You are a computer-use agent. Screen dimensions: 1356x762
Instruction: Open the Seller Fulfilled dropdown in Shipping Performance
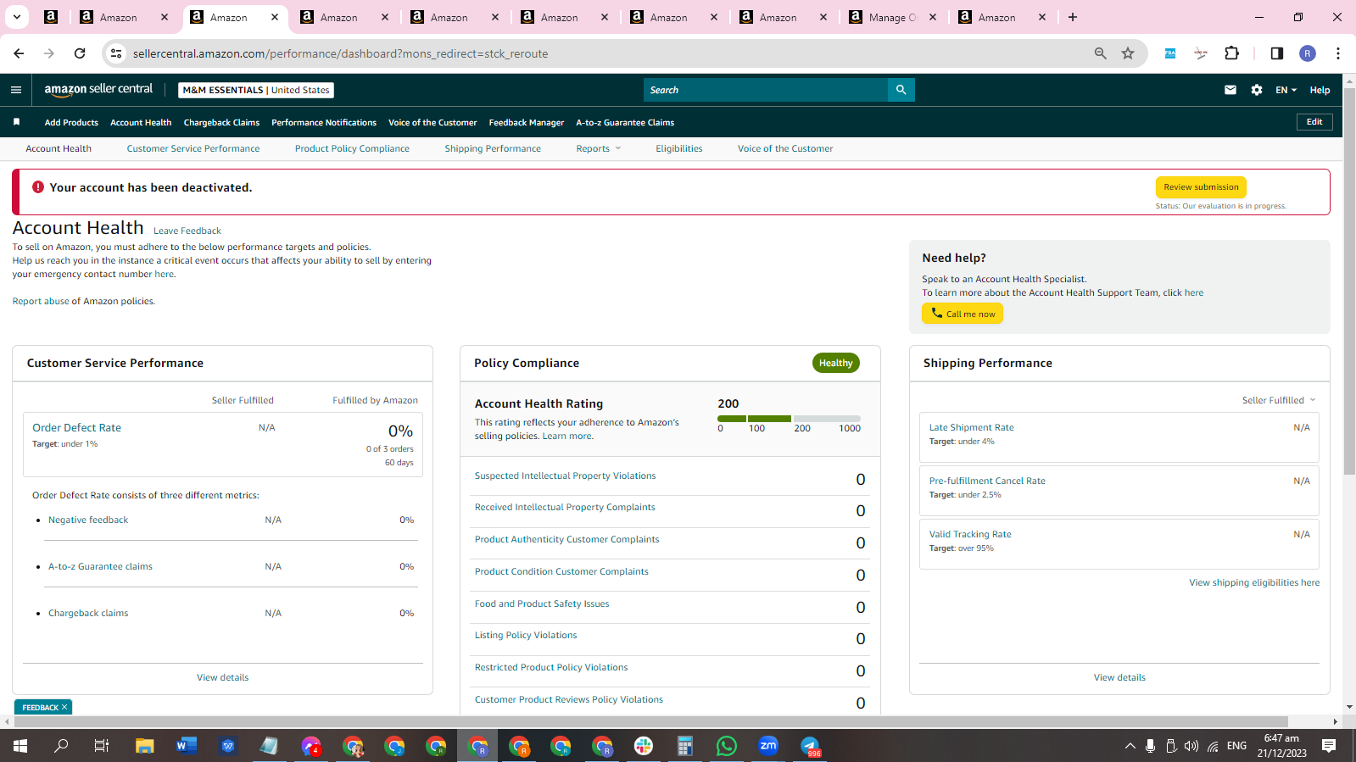click(1279, 400)
